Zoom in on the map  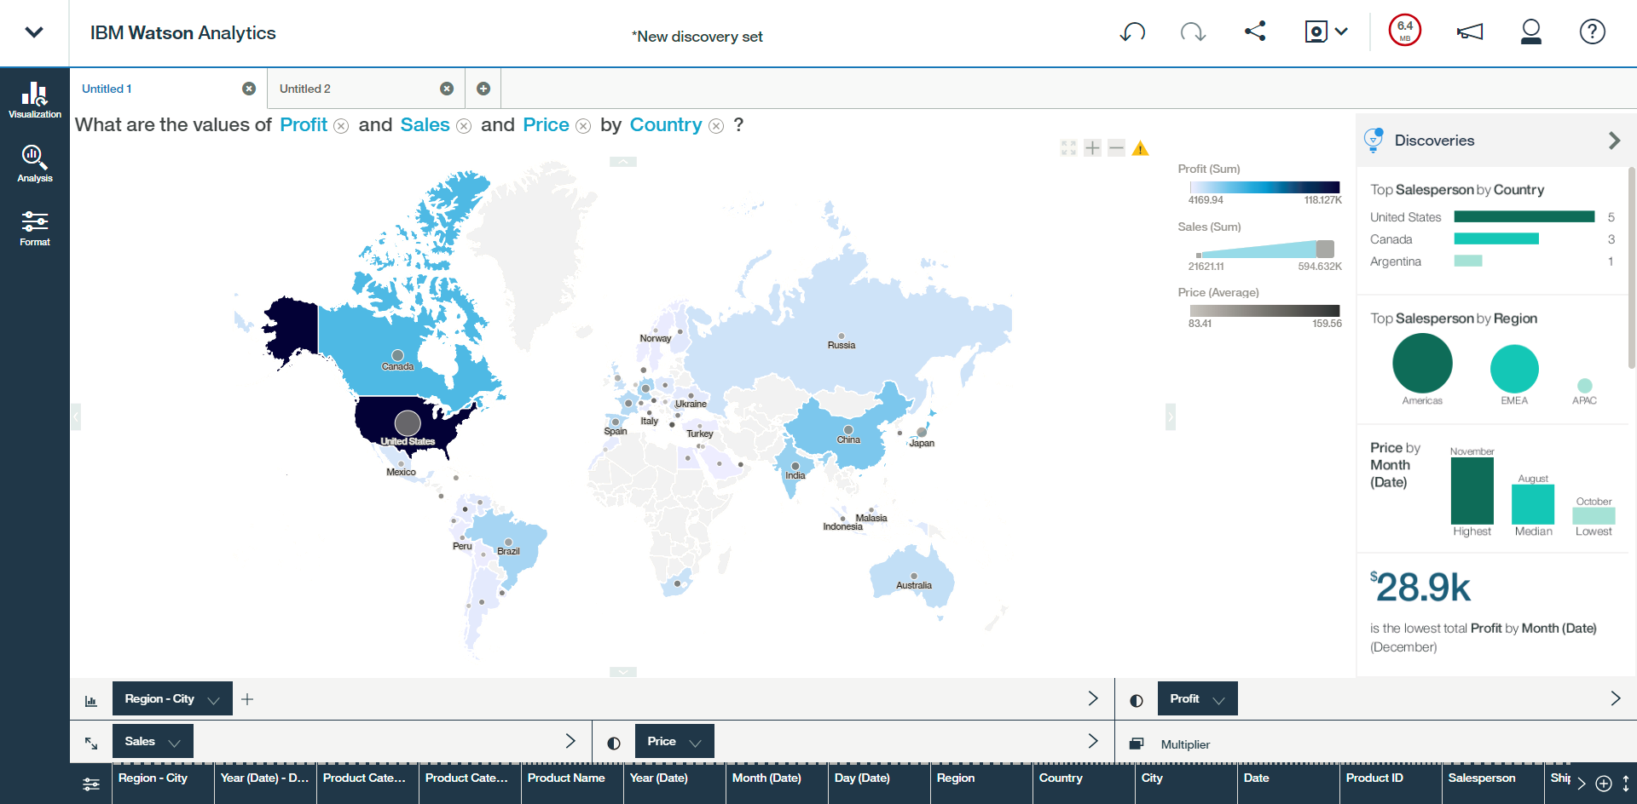[1092, 148]
